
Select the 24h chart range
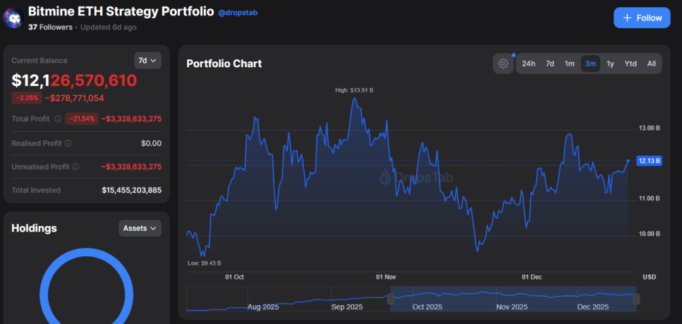click(529, 64)
